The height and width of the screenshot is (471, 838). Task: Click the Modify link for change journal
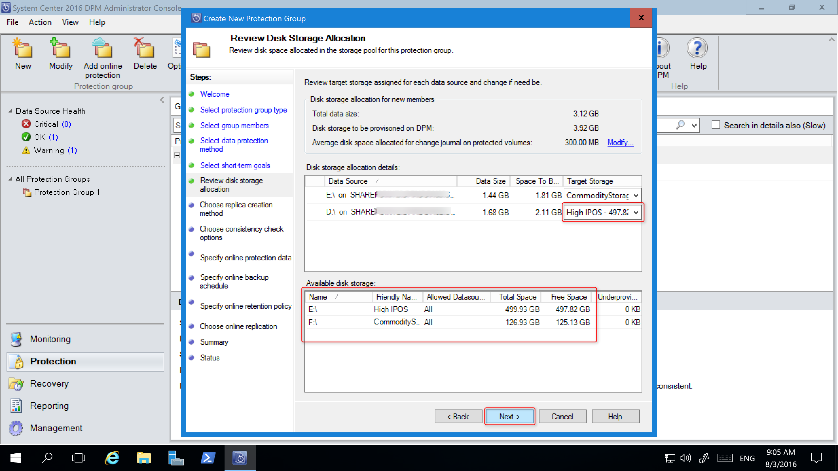(x=620, y=143)
